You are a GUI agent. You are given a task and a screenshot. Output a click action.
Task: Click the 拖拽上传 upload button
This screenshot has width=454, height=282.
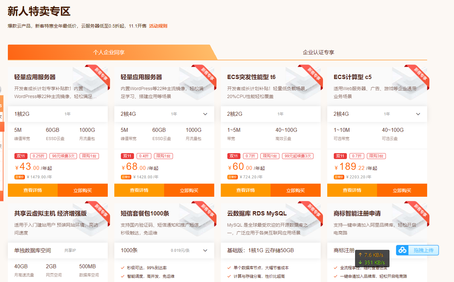(x=417, y=250)
